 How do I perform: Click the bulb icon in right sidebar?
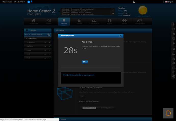174,43
